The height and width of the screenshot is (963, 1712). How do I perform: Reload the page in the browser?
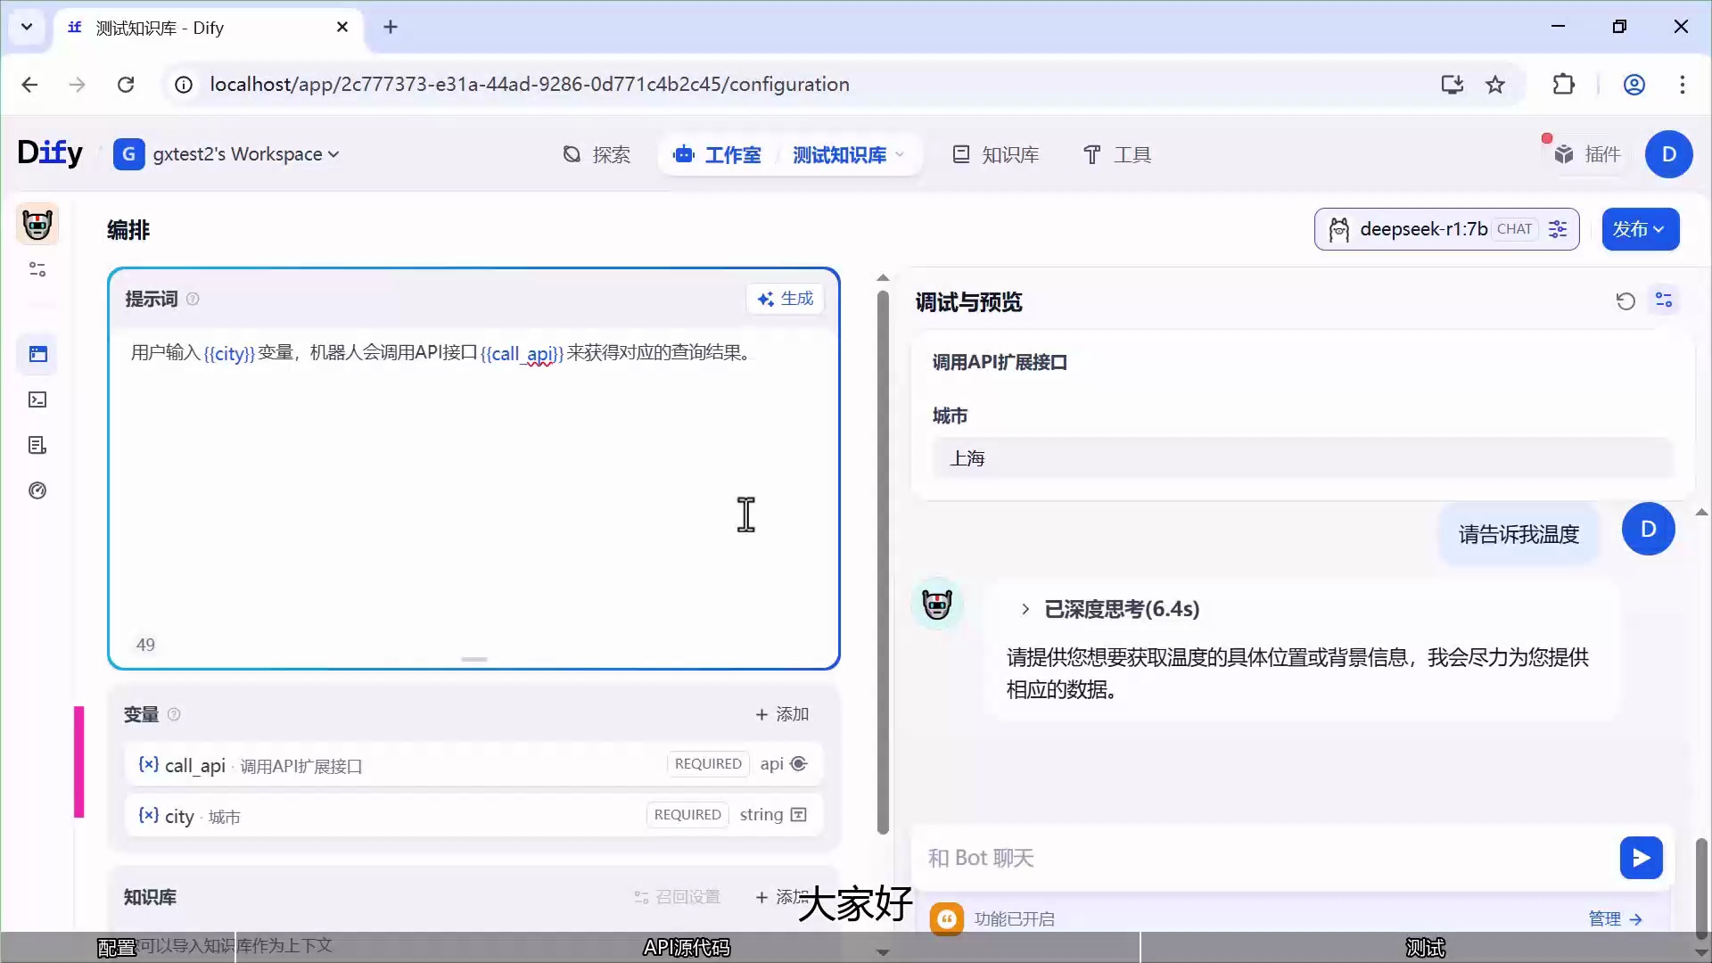click(x=126, y=84)
